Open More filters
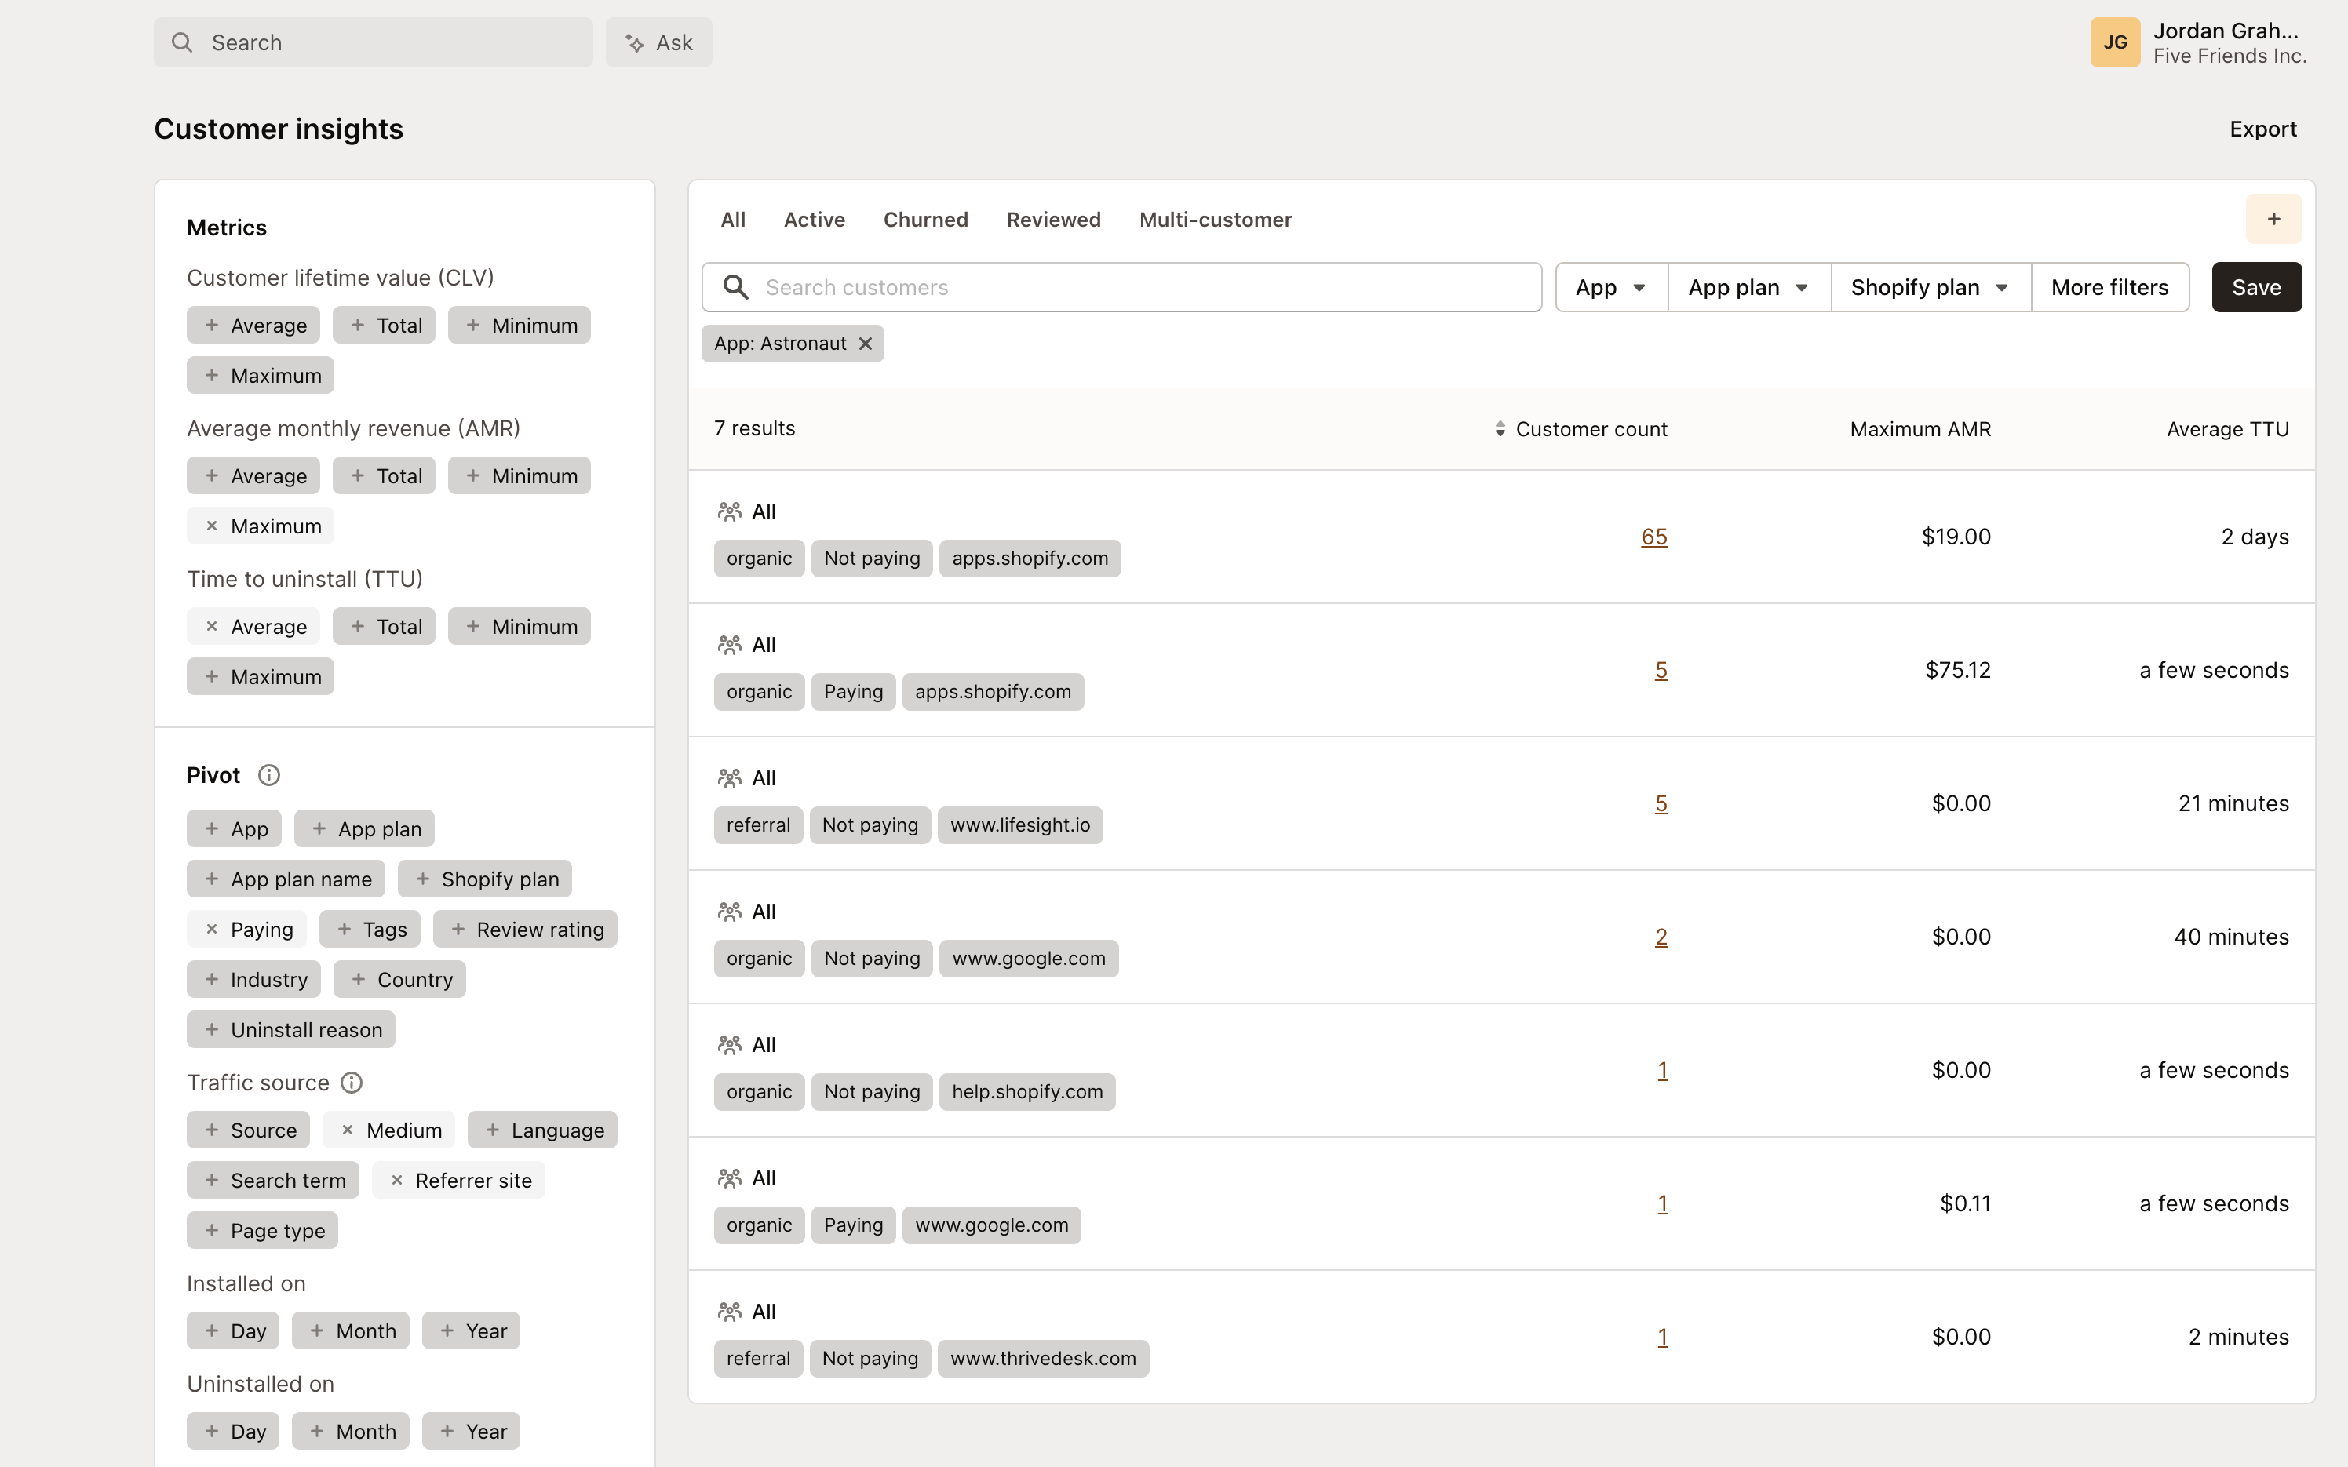Viewport: 2348px width, 1467px height. pos(2109,287)
